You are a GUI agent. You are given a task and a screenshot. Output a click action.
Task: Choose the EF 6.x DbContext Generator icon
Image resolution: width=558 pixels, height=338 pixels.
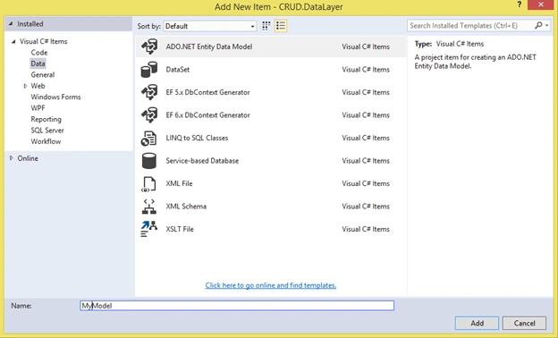(149, 115)
